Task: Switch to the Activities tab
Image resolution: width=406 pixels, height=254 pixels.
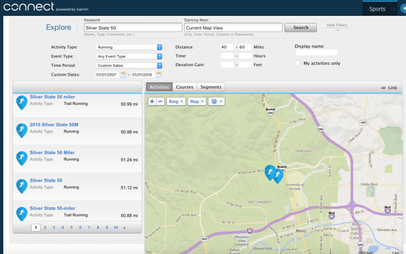Action: [x=159, y=87]
